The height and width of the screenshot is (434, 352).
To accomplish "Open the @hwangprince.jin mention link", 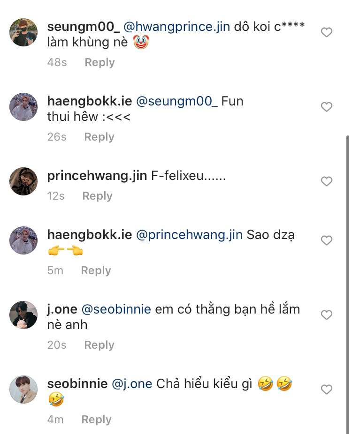I will (176, 26).
